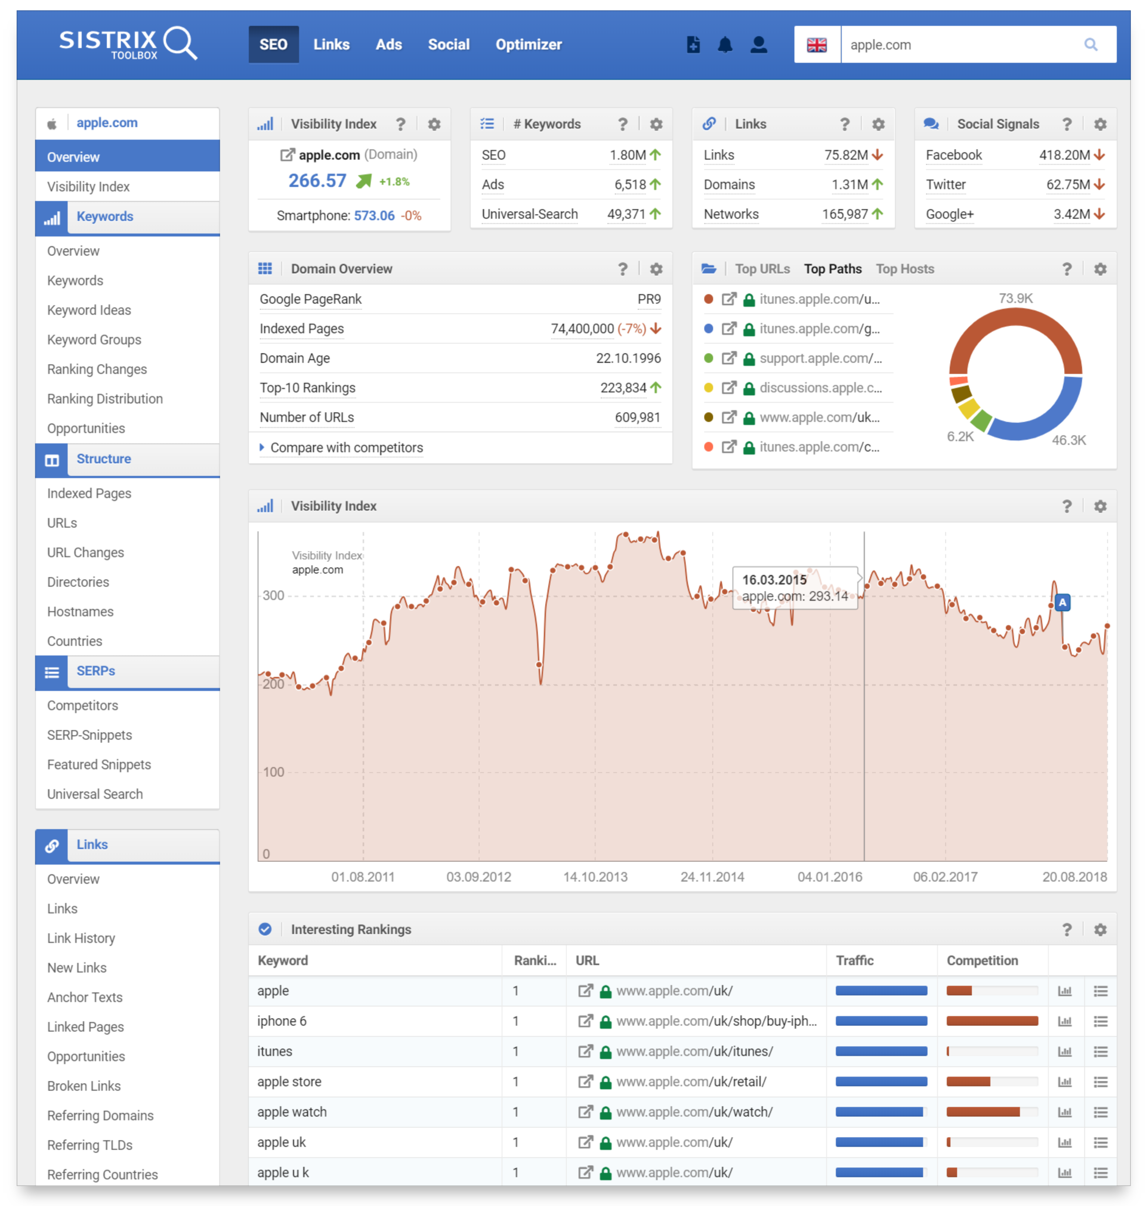
Task: Expand Compare with competitors
Action: [342, 447]
